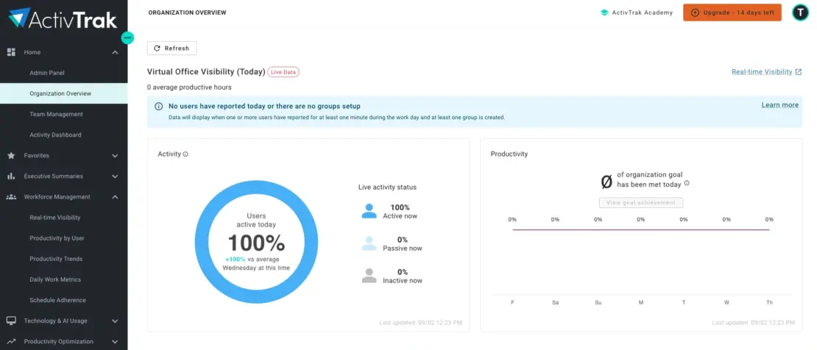Click the purple productivity trend line

point(641,229)
